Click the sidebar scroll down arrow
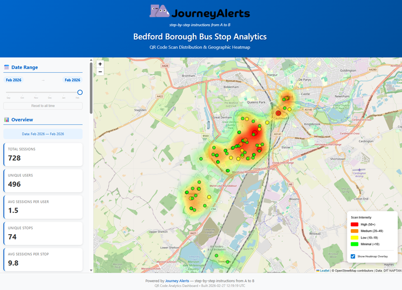402x290 pixels. (x=91, y=270)
